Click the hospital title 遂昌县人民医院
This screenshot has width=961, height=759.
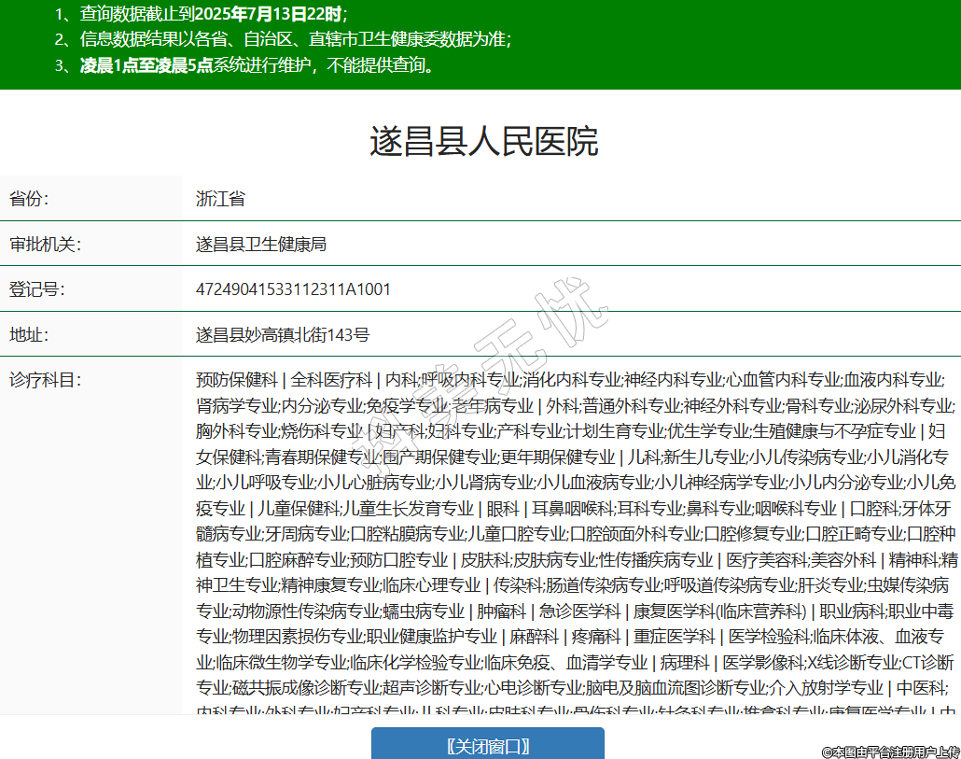coord(483,141)
